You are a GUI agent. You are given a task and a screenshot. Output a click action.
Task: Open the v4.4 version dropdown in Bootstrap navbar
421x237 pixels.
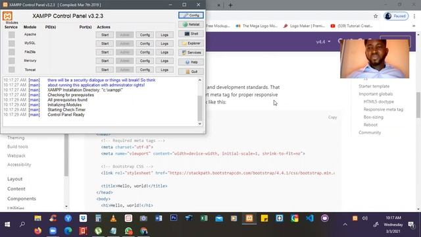(x=323, y=42)
